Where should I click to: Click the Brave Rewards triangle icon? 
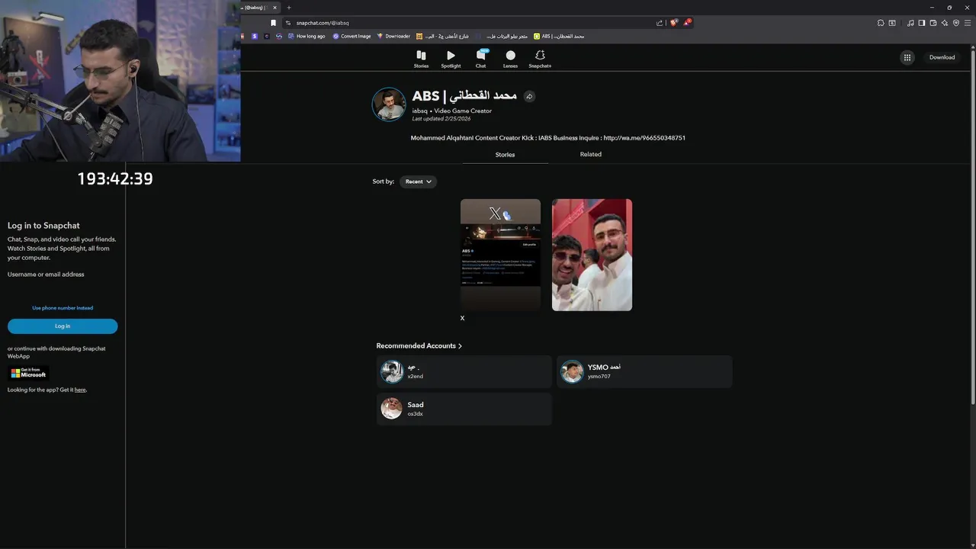pyautogui.click(x=686, y=23)
